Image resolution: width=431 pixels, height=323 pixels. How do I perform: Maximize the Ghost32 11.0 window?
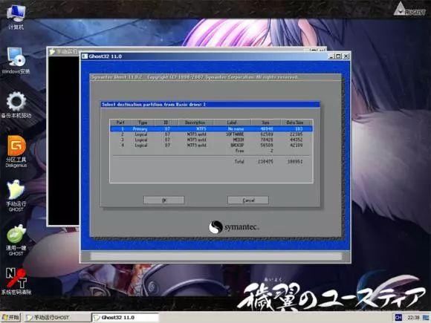coord(339,56)
